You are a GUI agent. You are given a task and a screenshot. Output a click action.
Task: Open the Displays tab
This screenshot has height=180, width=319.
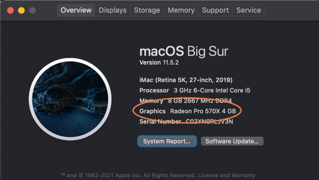click(x=113, y=10)
